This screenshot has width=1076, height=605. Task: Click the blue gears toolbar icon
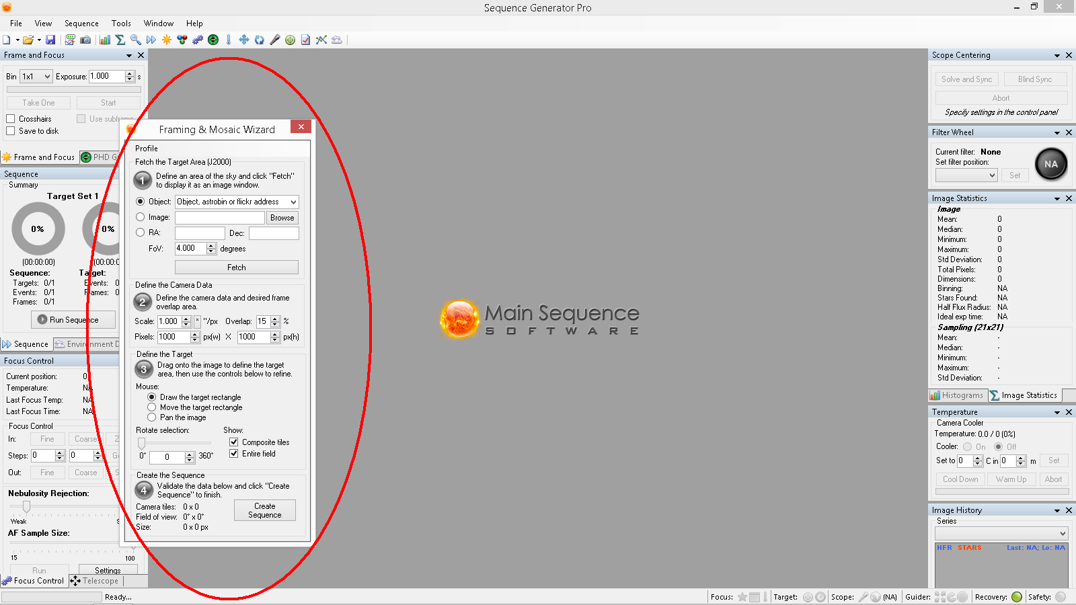point(198,40)
